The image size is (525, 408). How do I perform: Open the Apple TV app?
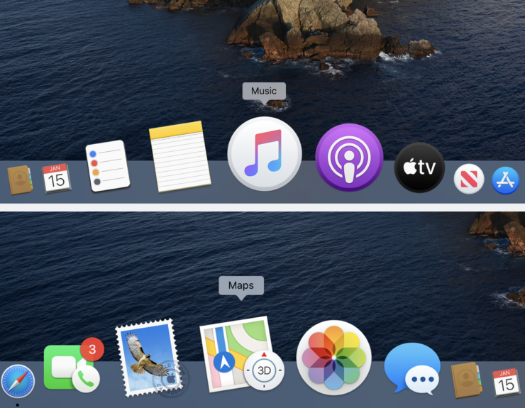pos(419,167)
